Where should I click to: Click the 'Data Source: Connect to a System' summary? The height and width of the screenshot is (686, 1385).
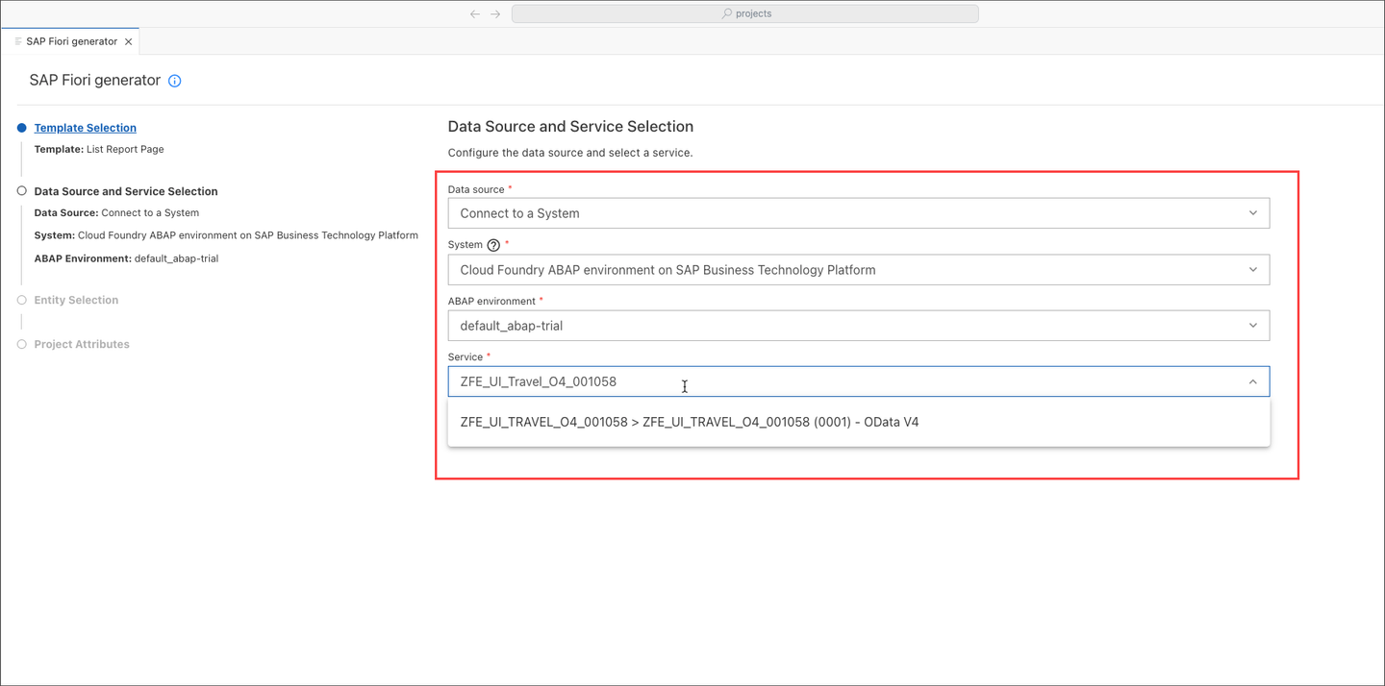pyautogui.click(x=116, y=213)
